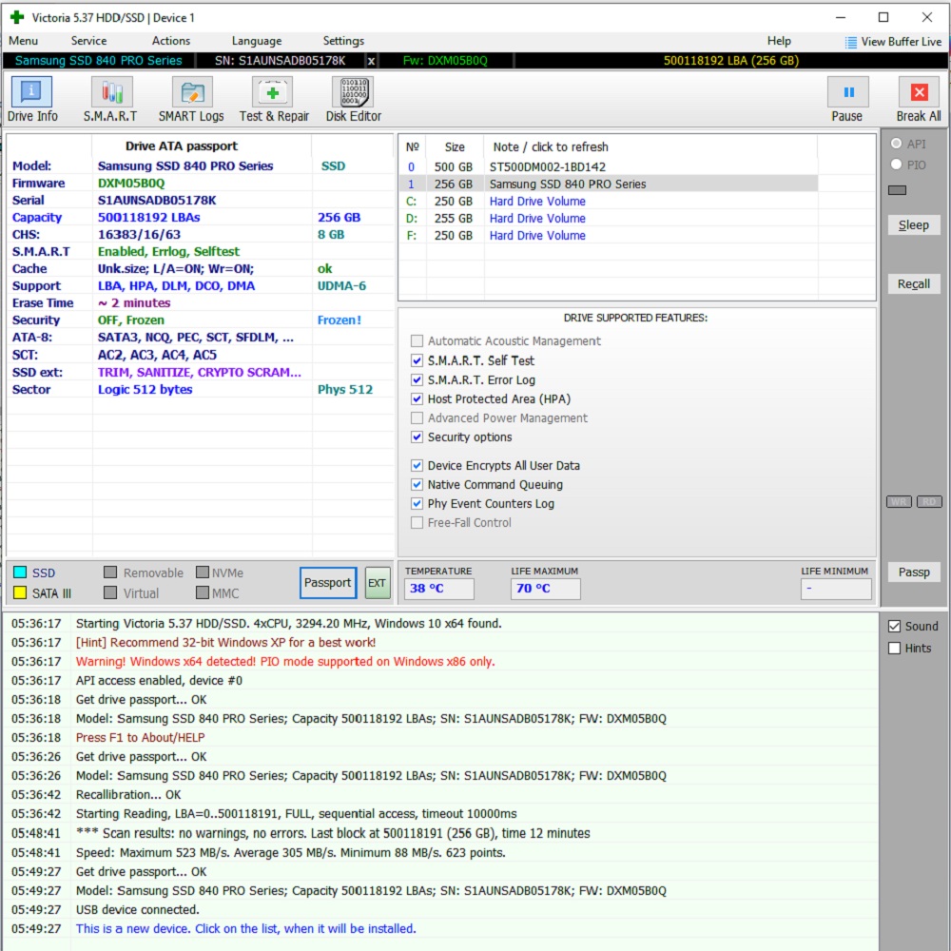This screenshot has width=951, height=951.
Task: Click the blue 'This is a new device' log line
Action: pyautogui.click(x=245, y=928)
